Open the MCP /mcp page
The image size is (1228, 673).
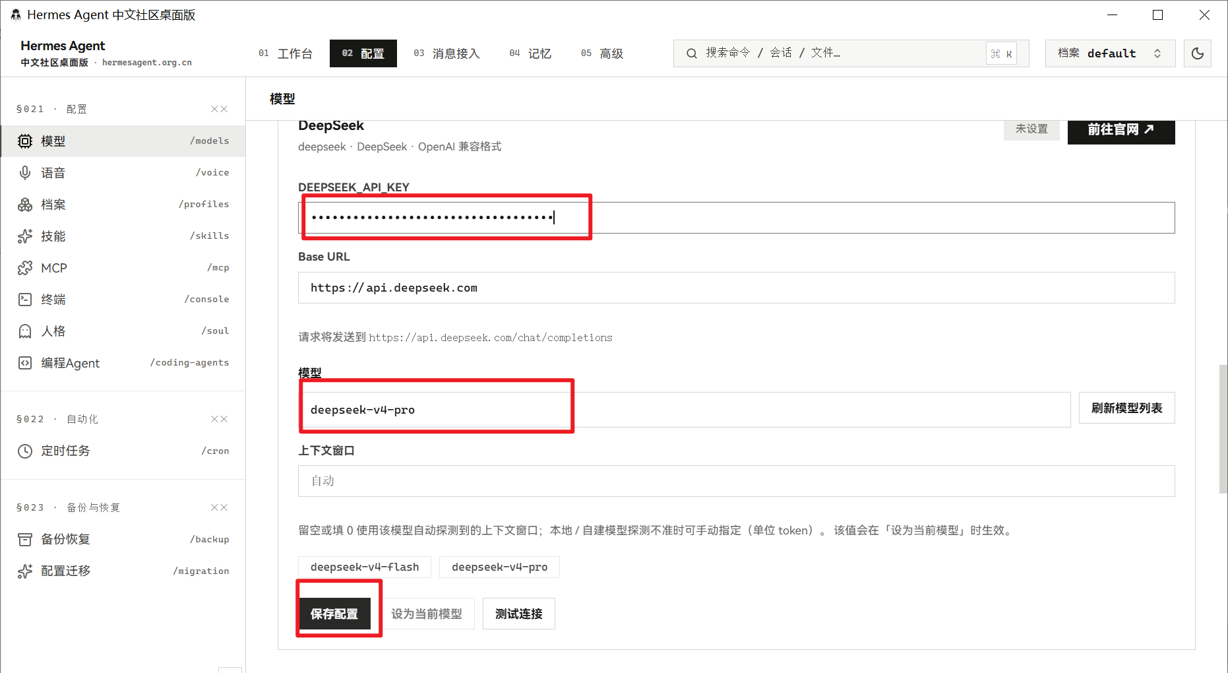pos(123,268)
